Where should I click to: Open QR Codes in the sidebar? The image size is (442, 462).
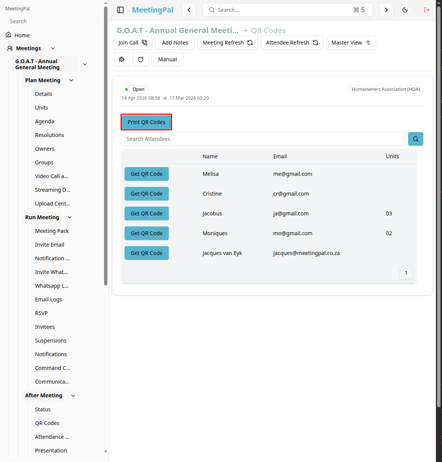click(x=47, y=423)
